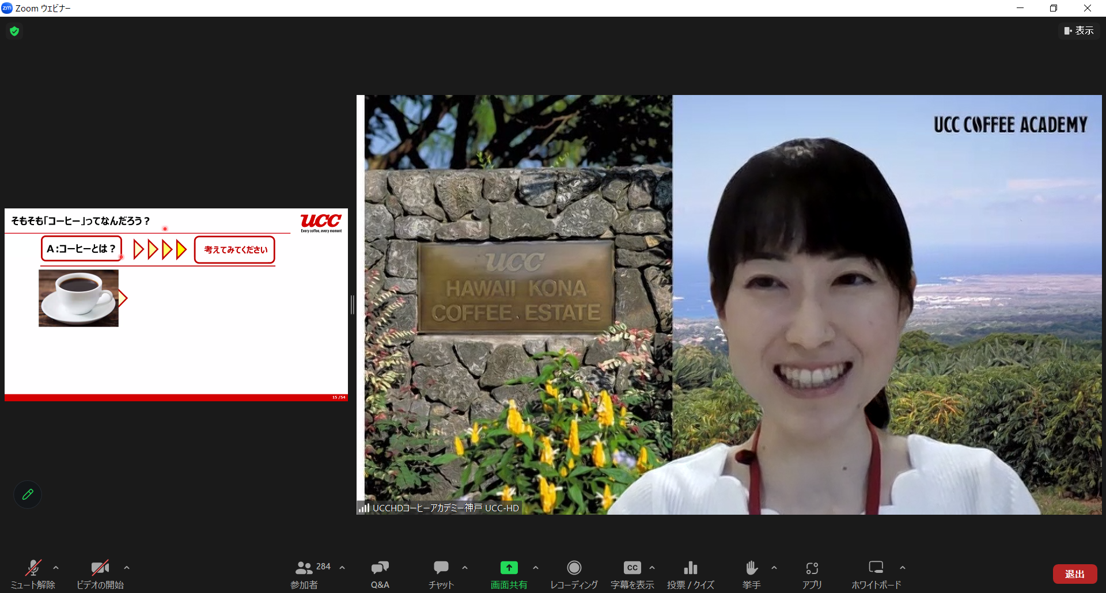Viewport: 1106px width, 593px height.
Task: Expand reactions arrow beside 挙手
Action: click(774, 568)
